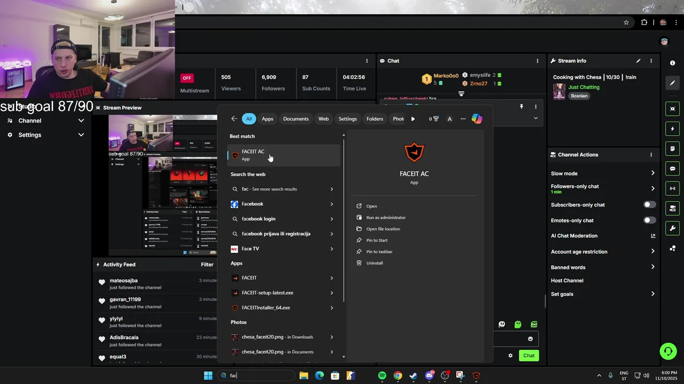684x384 pixels.
Task: Click the pin icon in chat panel
Action: (x=522, y=107)
